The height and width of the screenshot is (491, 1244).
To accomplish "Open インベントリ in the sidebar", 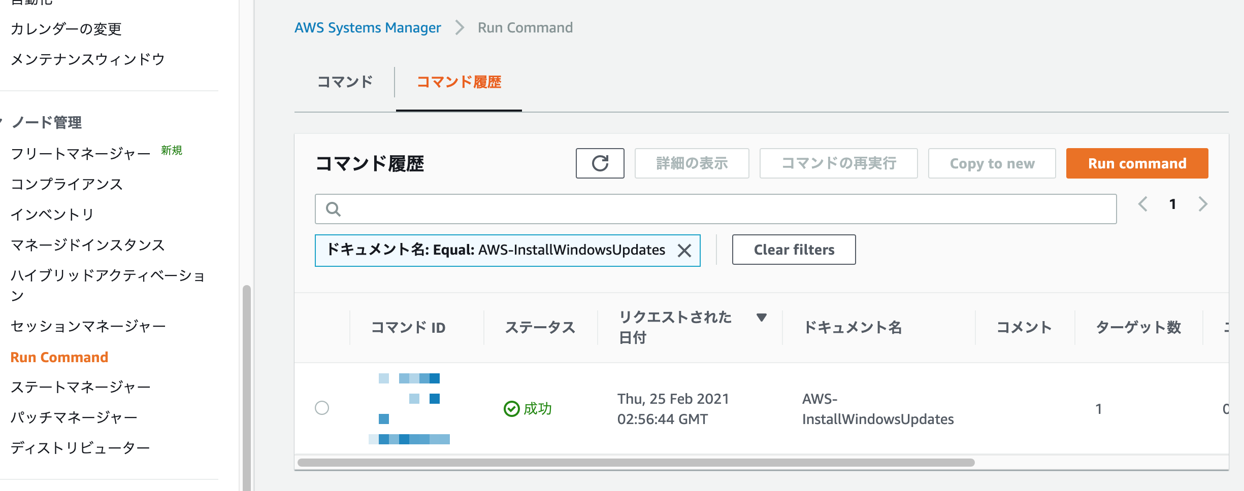I will coord(52,214).
